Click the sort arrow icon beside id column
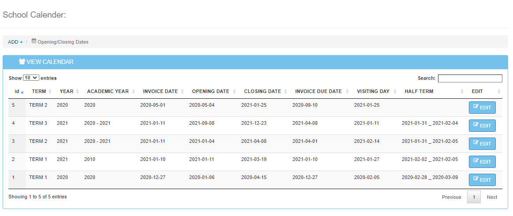 pyautogui.click(x=22, y=92)
